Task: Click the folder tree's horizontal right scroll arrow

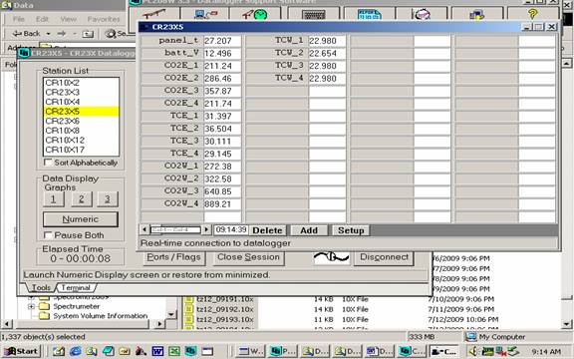Action: [159, 324]
